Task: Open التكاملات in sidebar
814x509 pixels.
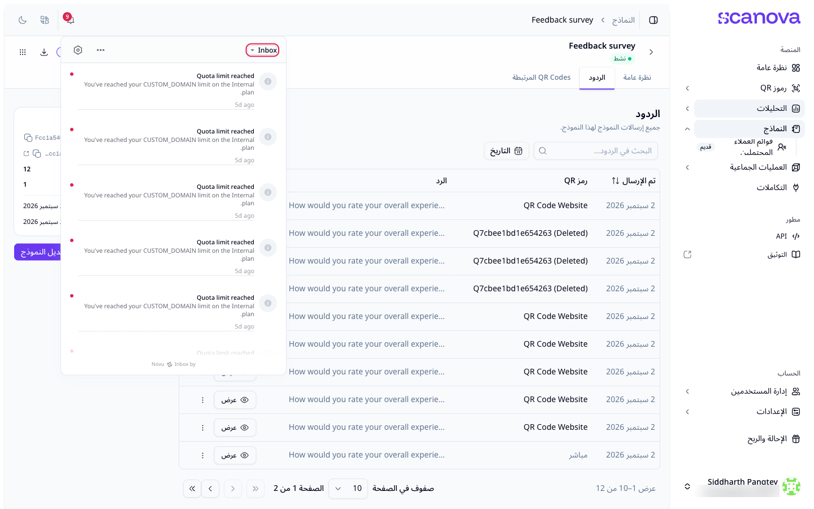Action: pos(750,188)
